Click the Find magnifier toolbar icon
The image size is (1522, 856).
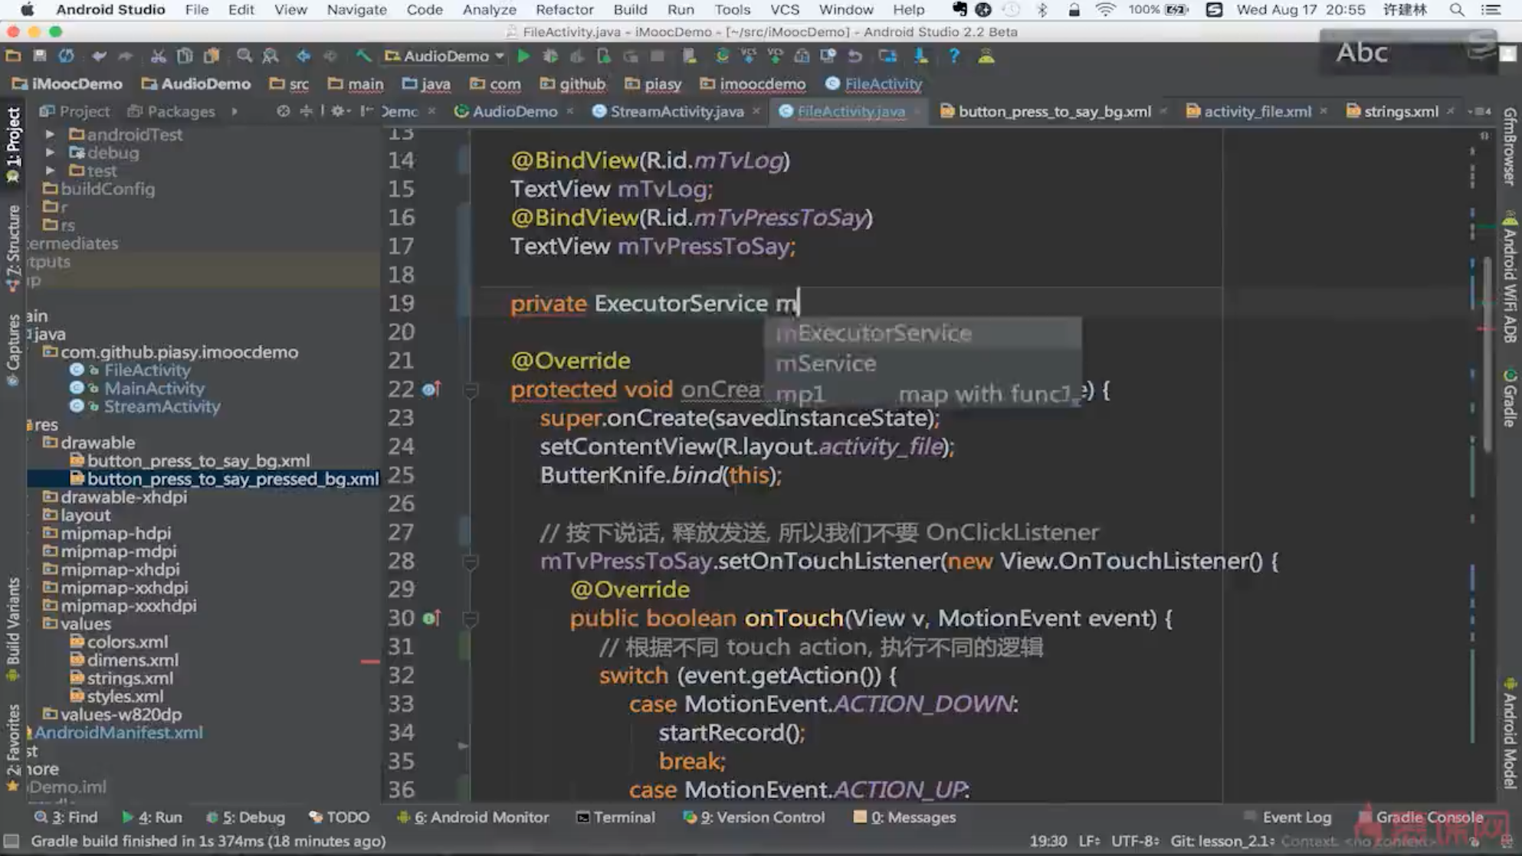pos(244,56)
